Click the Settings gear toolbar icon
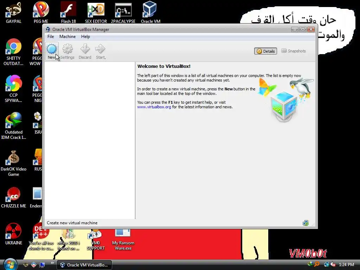 (67, 49)
